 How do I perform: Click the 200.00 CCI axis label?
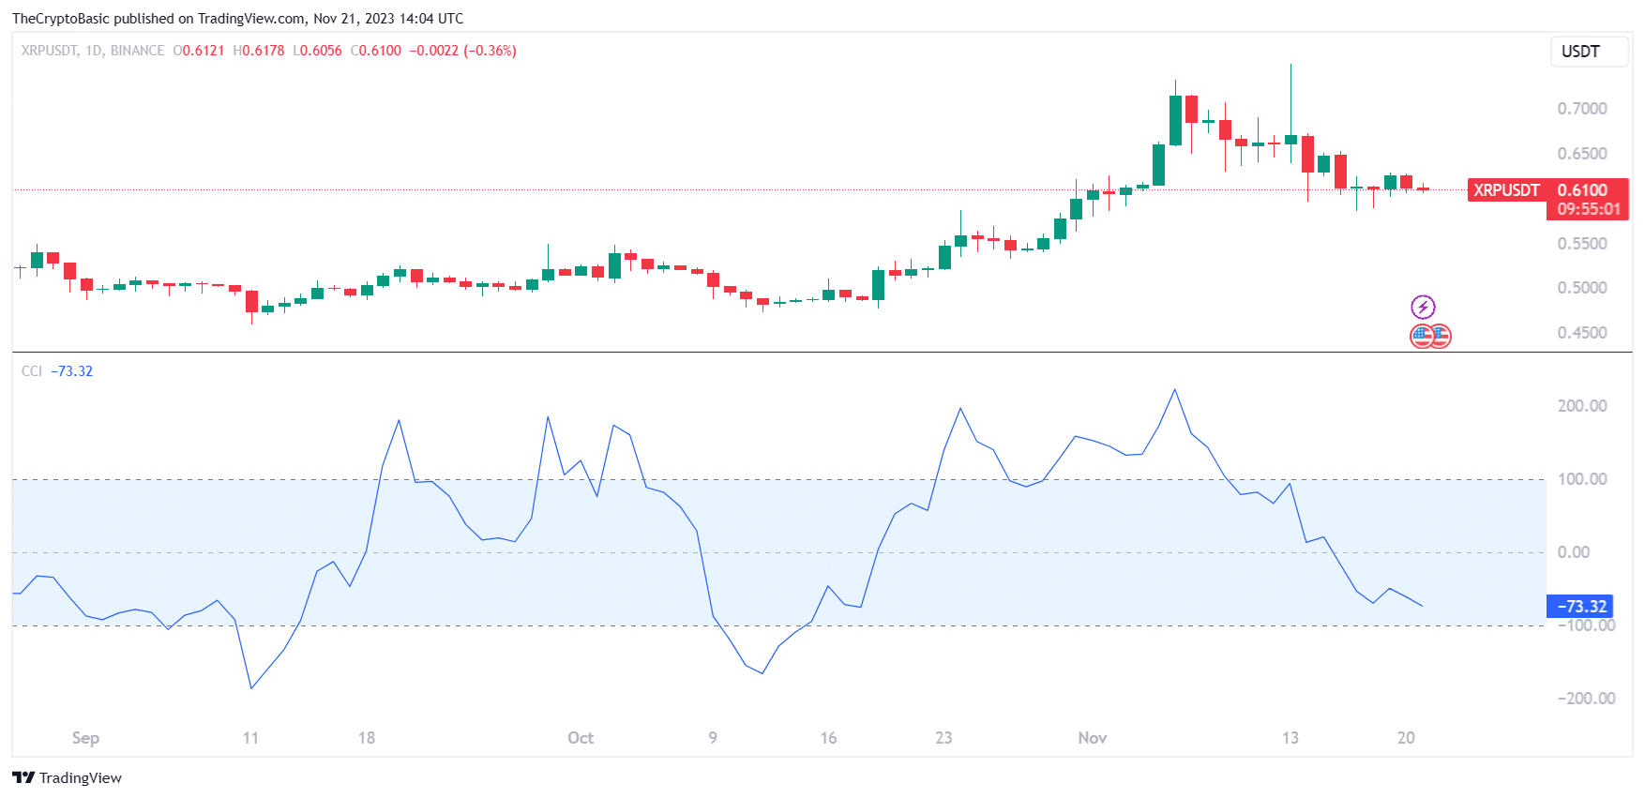(1582, 406)
